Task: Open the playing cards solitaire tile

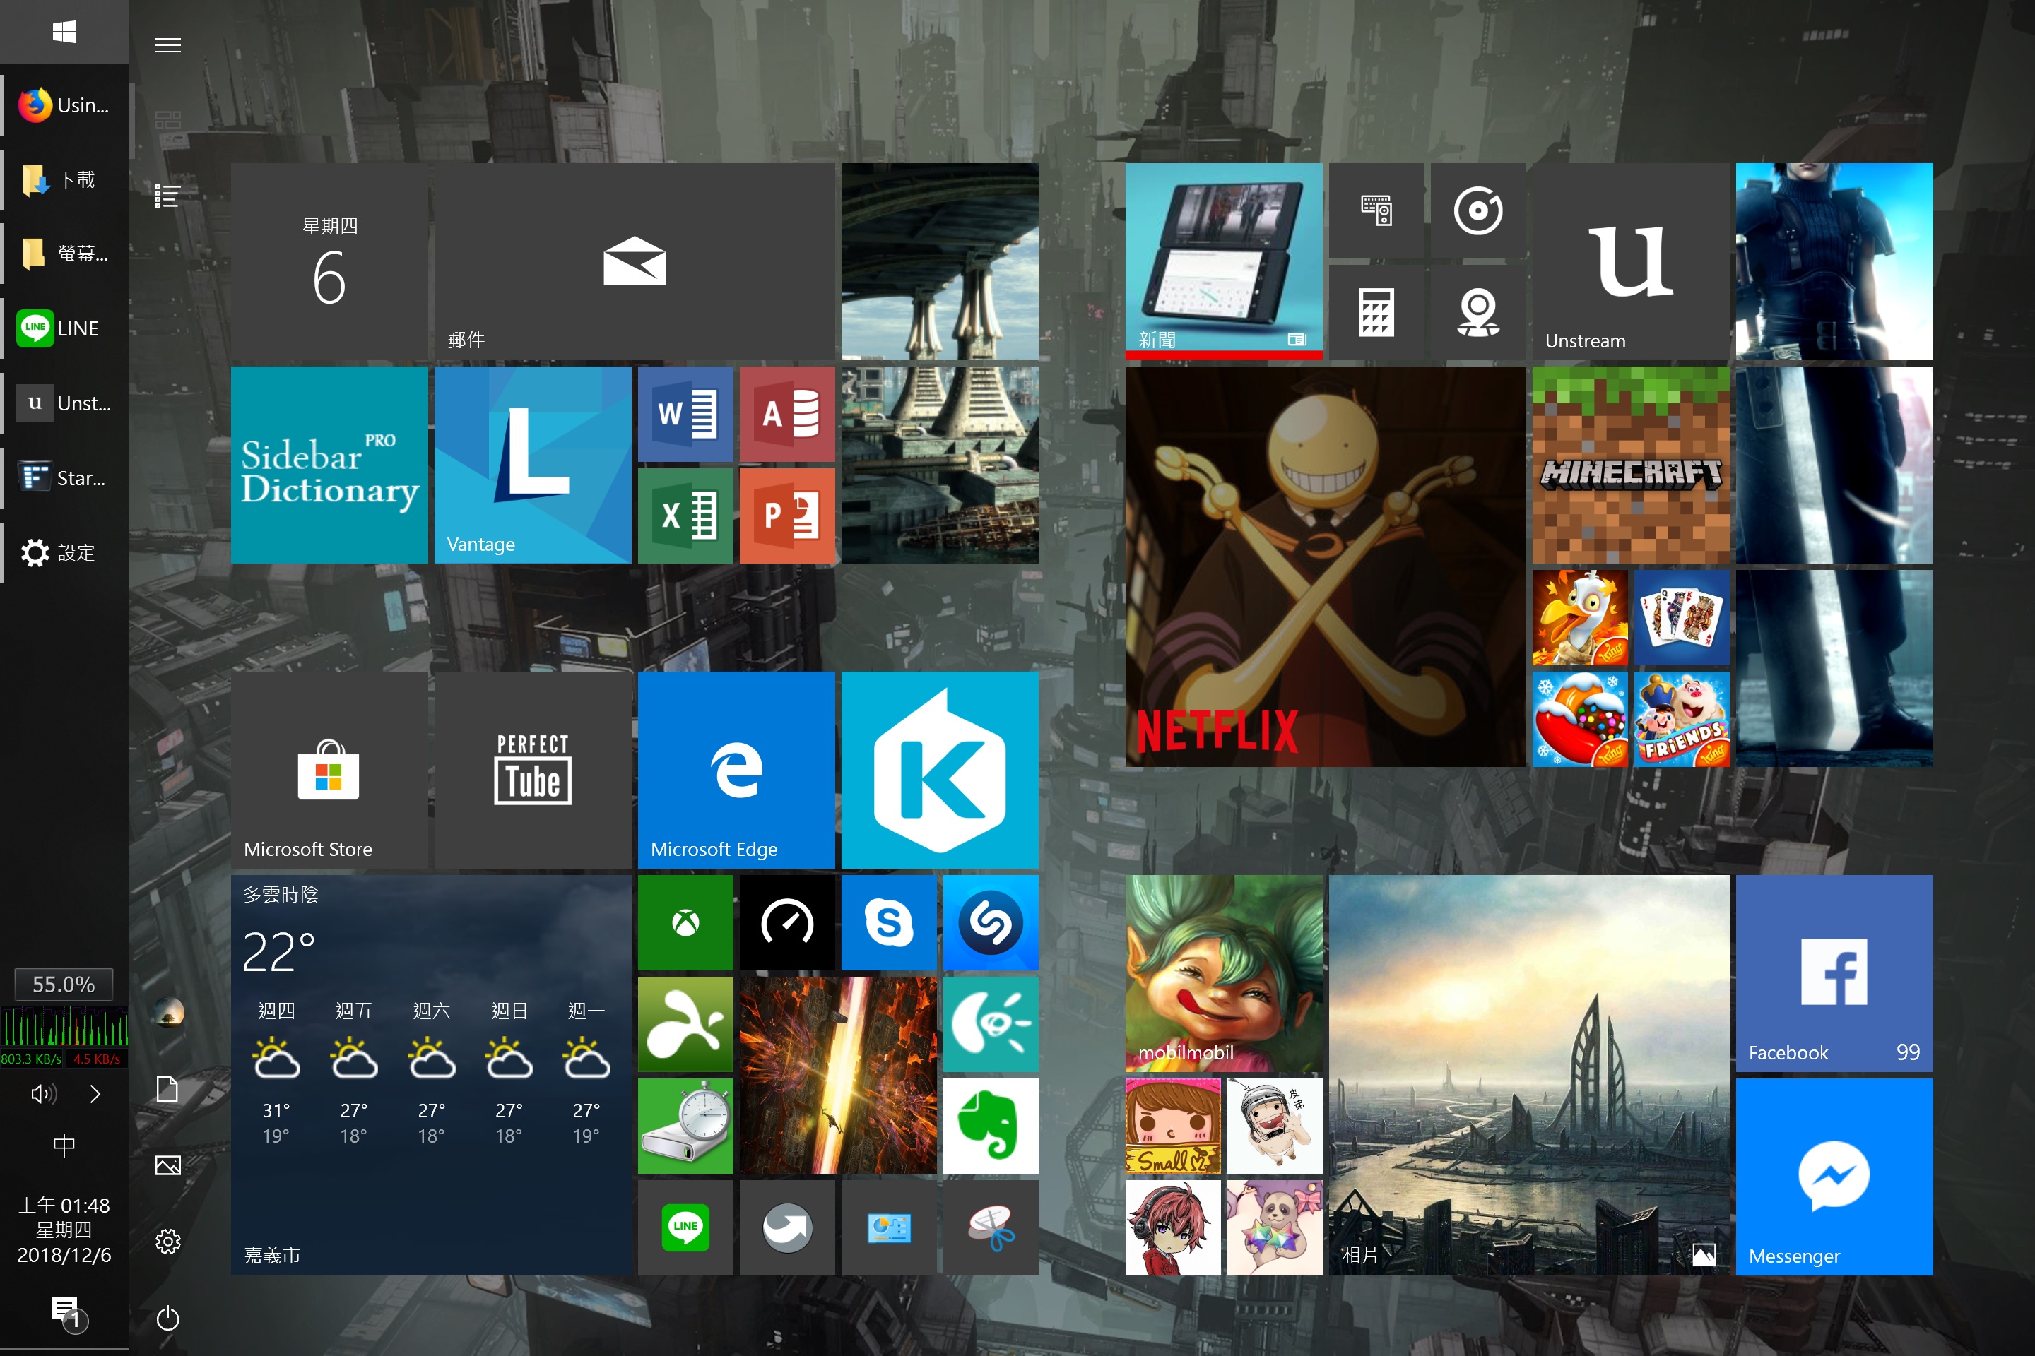Action: click(x=1681, y=617)
